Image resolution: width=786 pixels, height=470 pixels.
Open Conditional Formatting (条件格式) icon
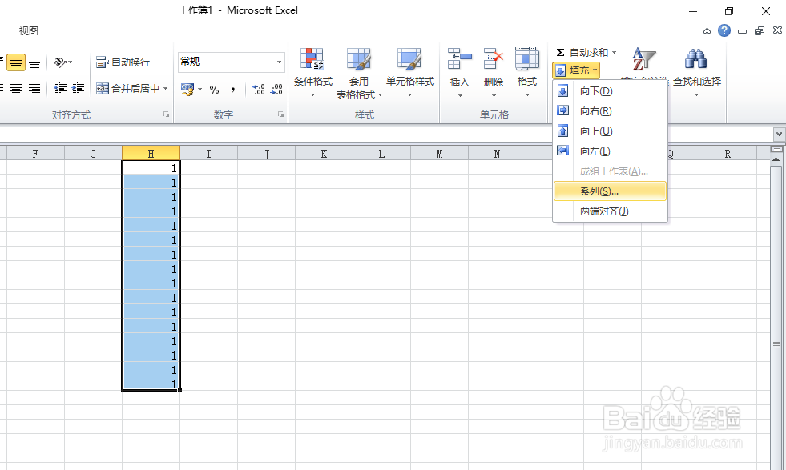(x=312, y=59)
